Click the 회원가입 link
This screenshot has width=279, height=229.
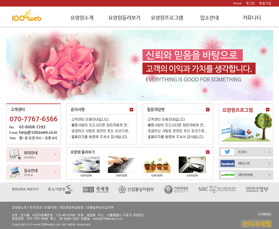pyautogui.click(x=265, y=3)
